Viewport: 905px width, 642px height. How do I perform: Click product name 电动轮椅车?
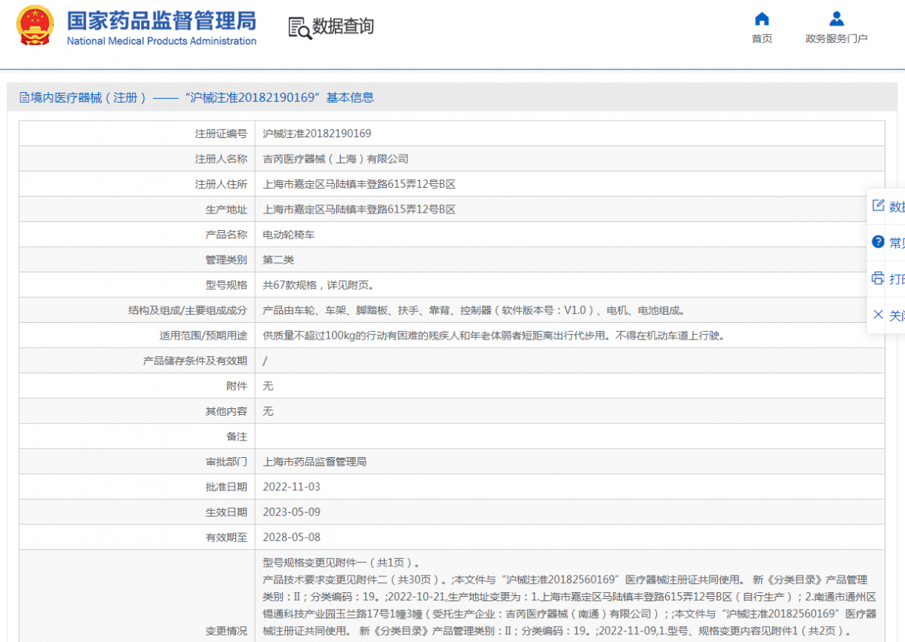289,235
